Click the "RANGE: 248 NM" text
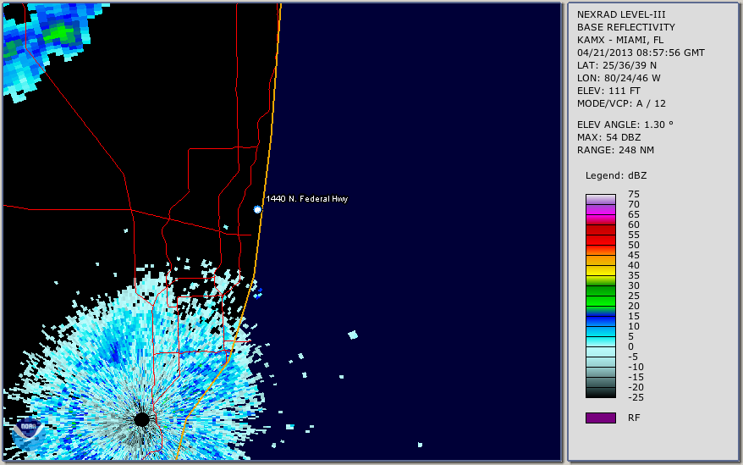Viewport: 743px width, 465px height. tap(615, 151)
